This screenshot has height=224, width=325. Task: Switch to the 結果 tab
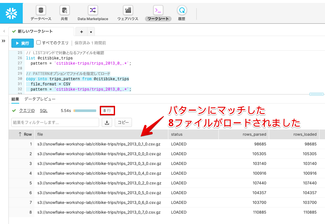pos(15,99)
